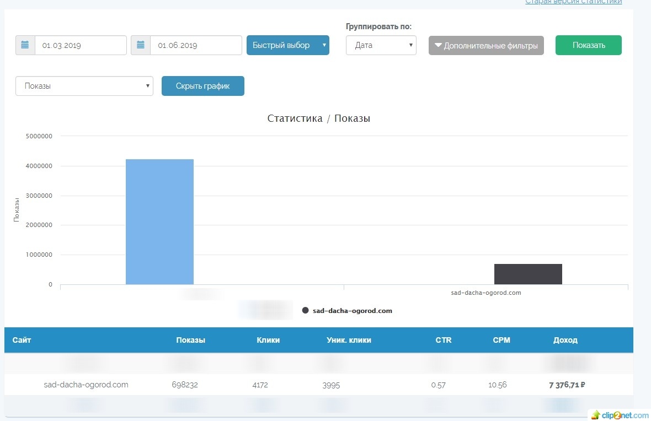Click the dark legend color dot

pyautogui.click(x=306, y=311)
